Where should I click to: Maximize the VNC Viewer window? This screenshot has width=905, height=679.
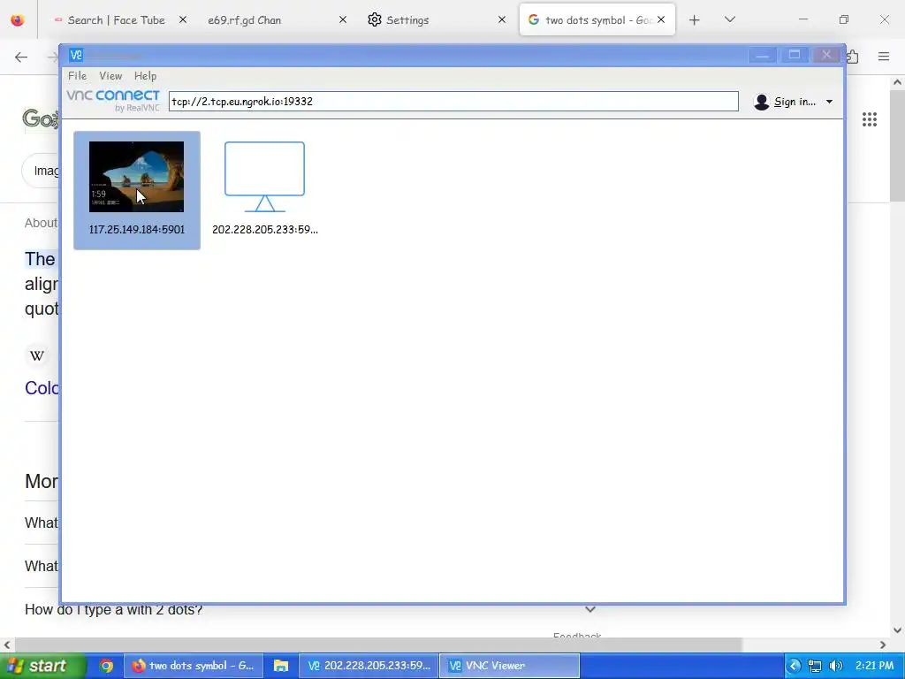pos(795,55)
